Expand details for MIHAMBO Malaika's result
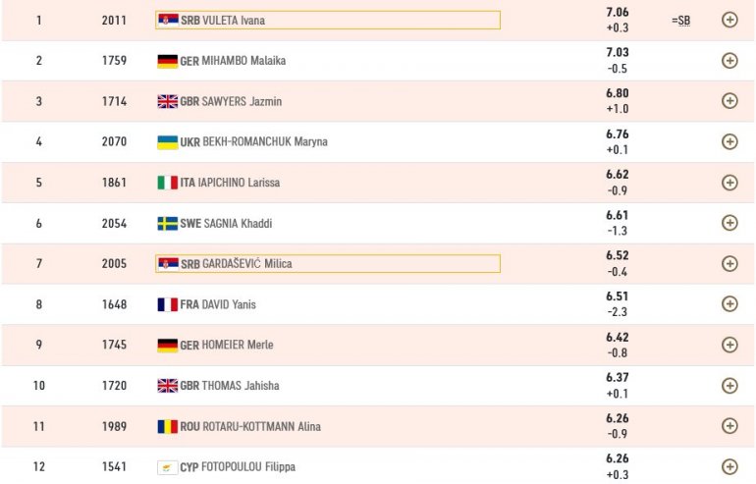 tap(729, 60)
